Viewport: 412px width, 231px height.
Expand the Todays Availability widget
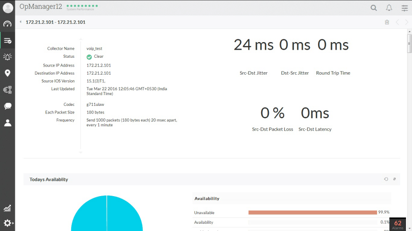tap(395, 179)
